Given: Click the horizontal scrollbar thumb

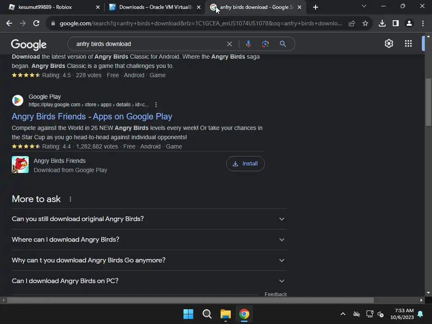Looking at the screenshot, I should [x=190, y=300].
